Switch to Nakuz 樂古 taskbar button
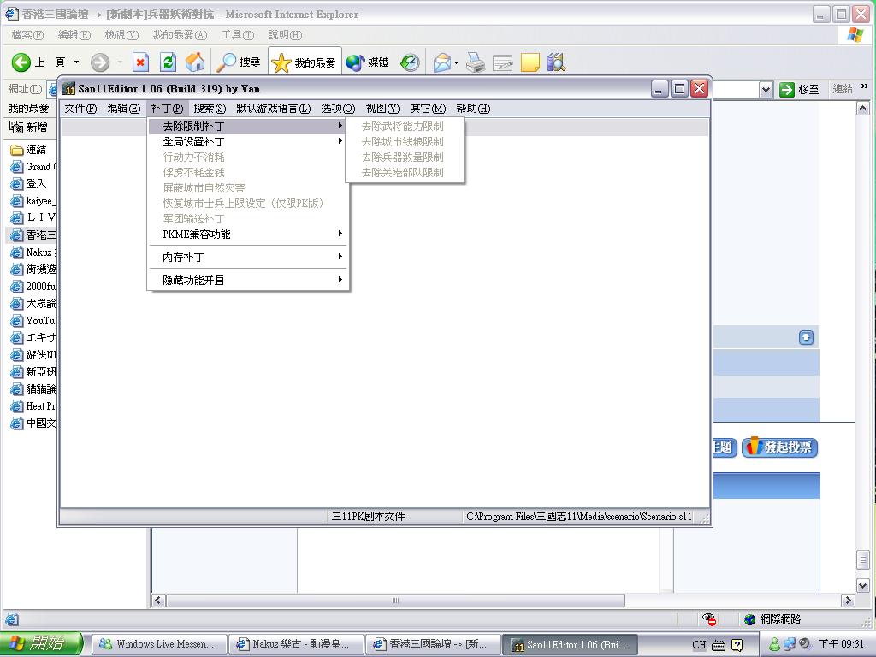This screenshot has height=657, width=876. coord(296,645)
